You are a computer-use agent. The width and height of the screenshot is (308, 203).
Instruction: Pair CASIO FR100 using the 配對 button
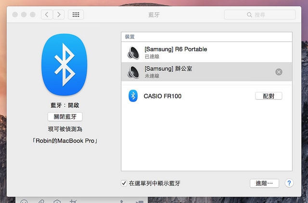[268, 96]
